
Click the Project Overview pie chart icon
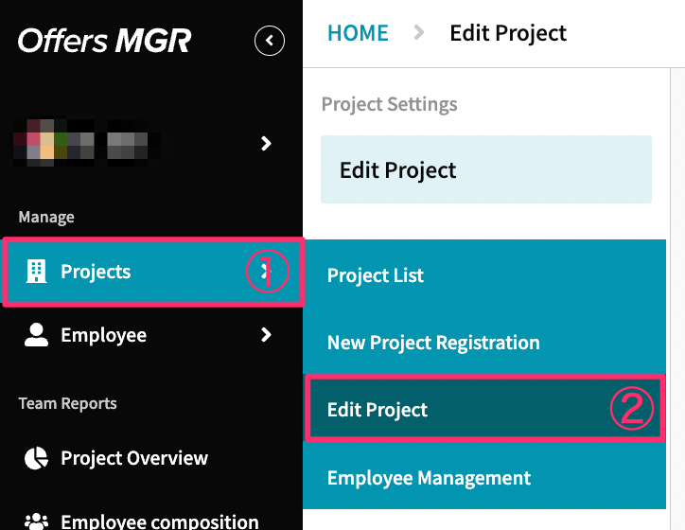pos(36,458)
